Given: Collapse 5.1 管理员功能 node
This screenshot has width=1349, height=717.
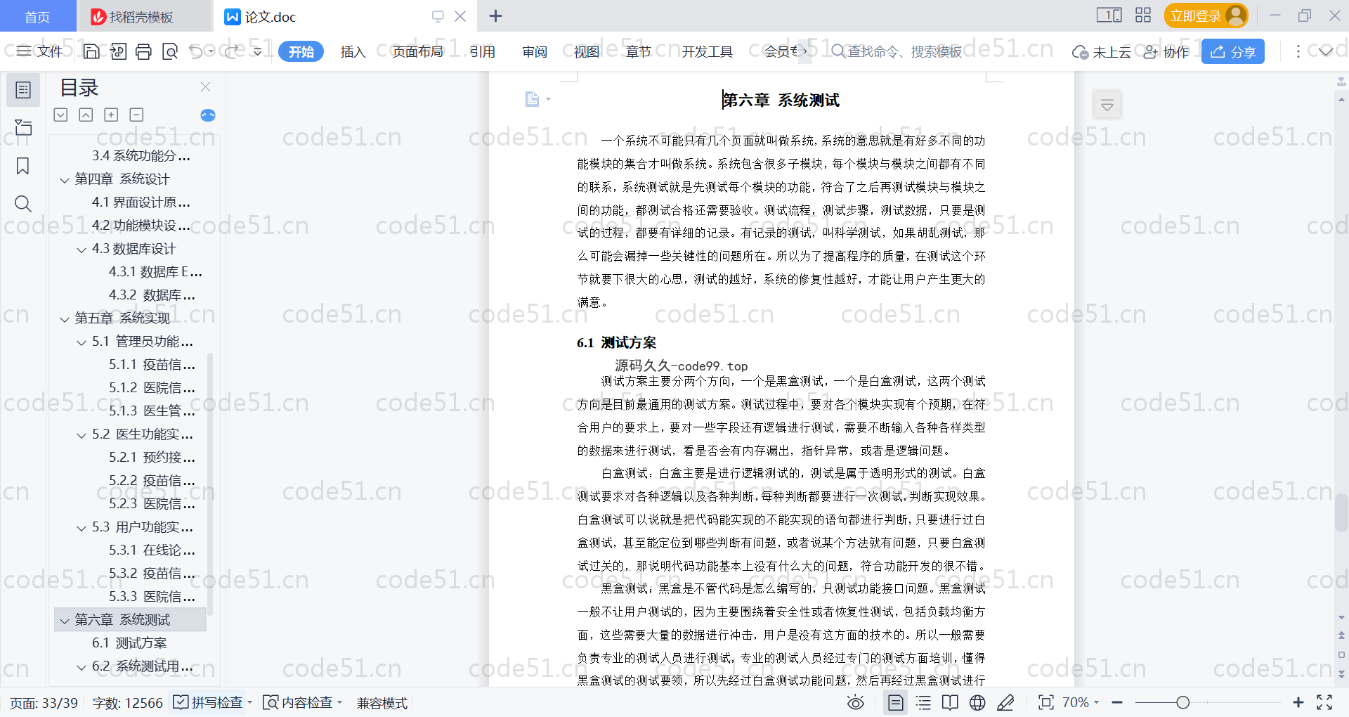Looking at the screenshot, I should pos(82,342).
